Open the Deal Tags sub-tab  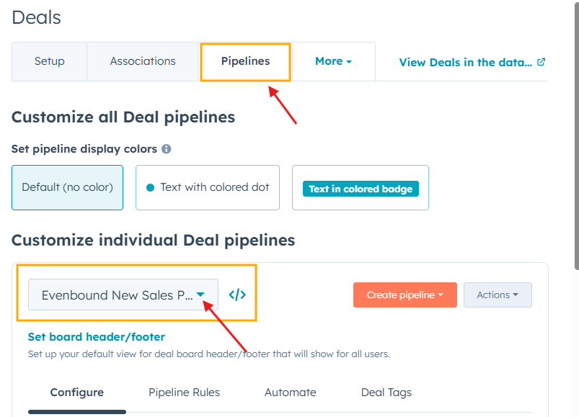386,393
